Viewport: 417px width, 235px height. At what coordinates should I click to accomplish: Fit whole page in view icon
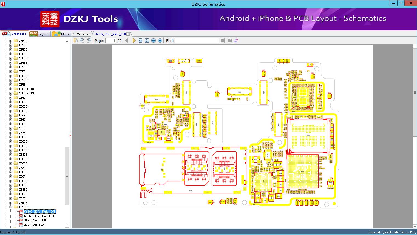[147, 40]
